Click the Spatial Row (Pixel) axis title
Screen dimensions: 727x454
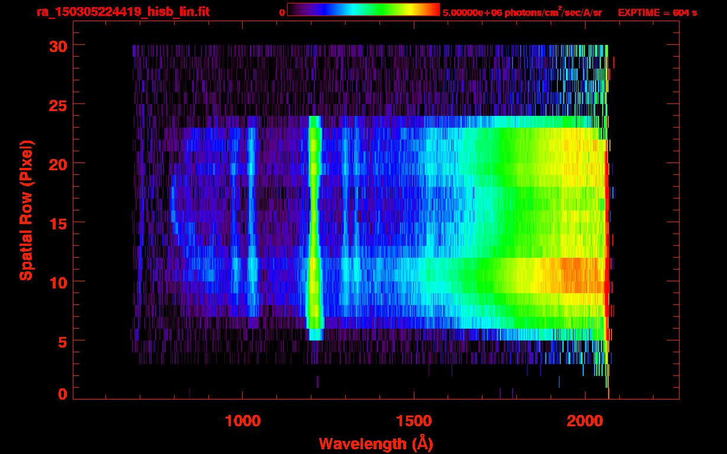point(27,210)
